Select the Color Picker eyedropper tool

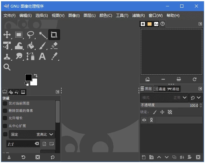coord(54,57)
